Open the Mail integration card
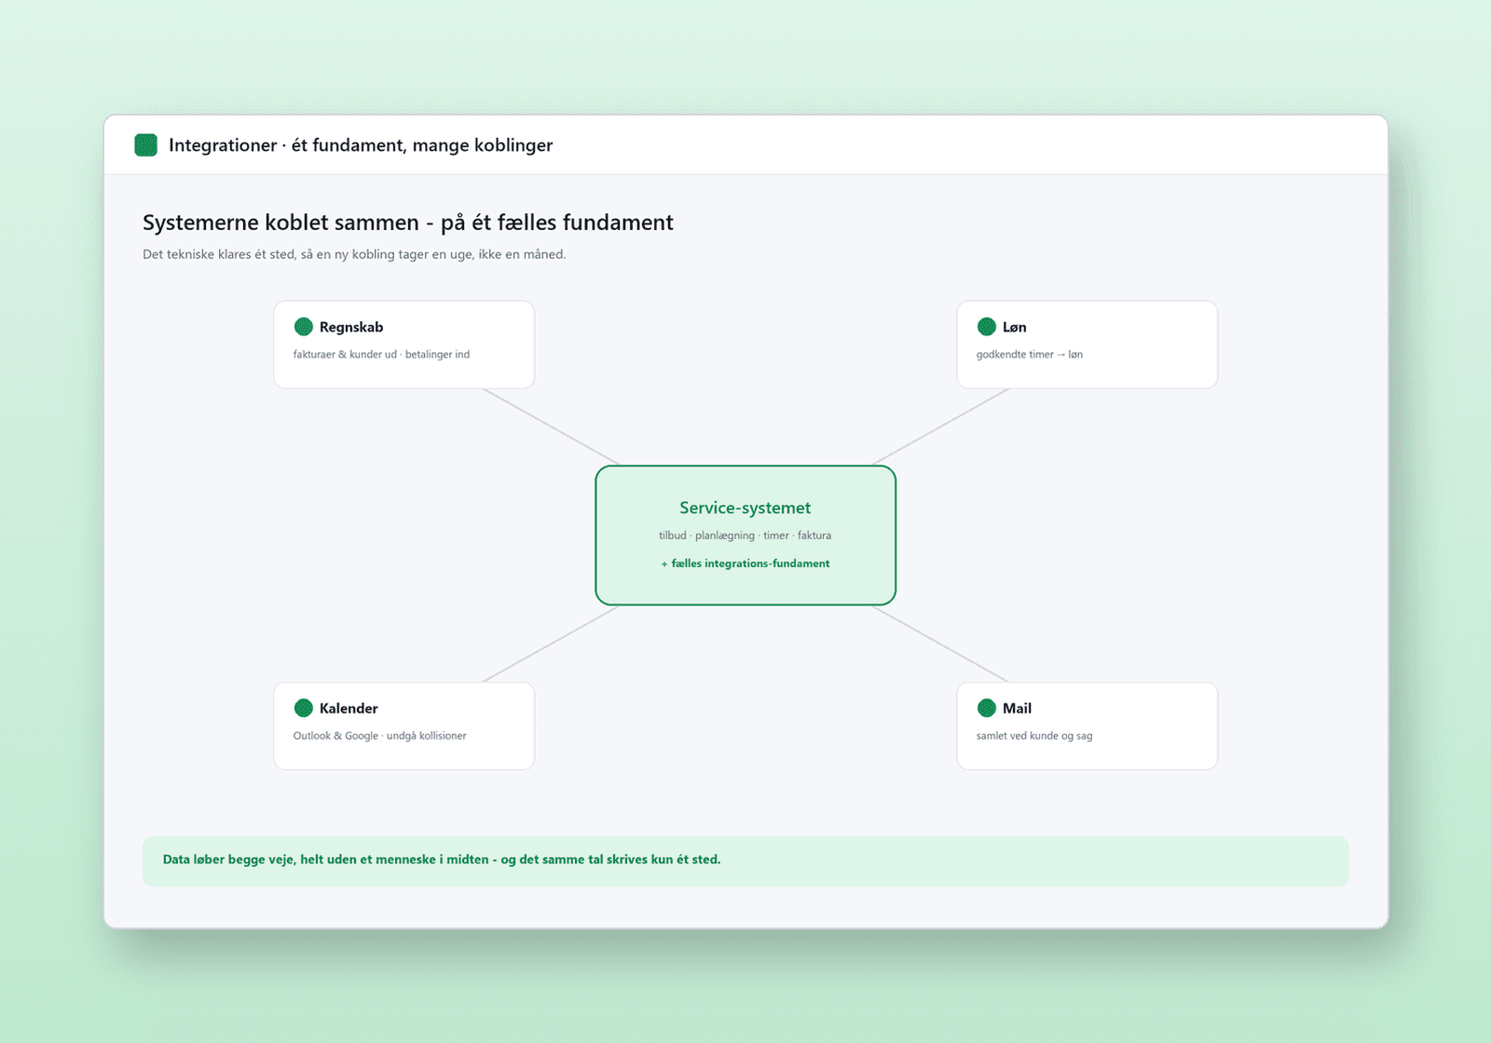 point(1087,725)
